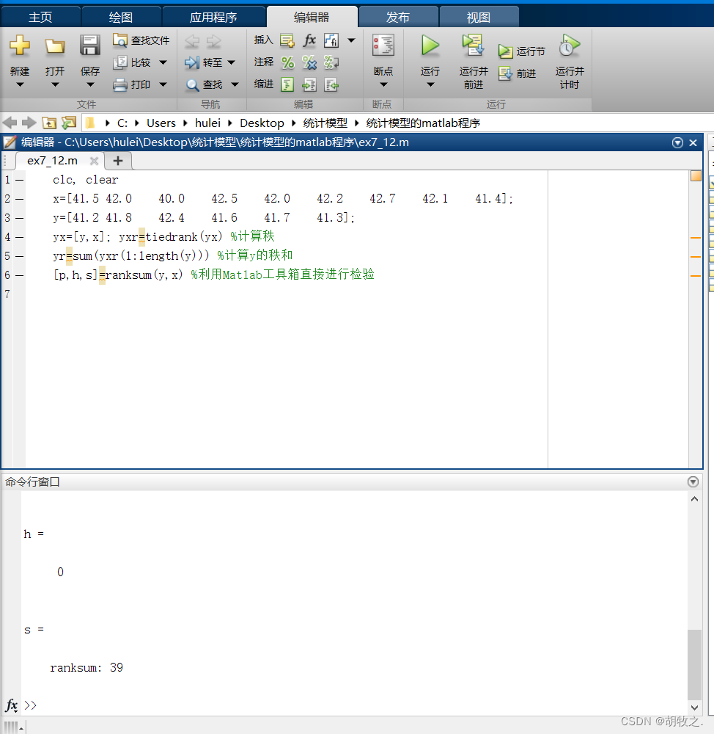Viewport: 714px width, 734px height.
Task: Switch to the Apps (应用程序) tab
Action: tap(213, 18)
